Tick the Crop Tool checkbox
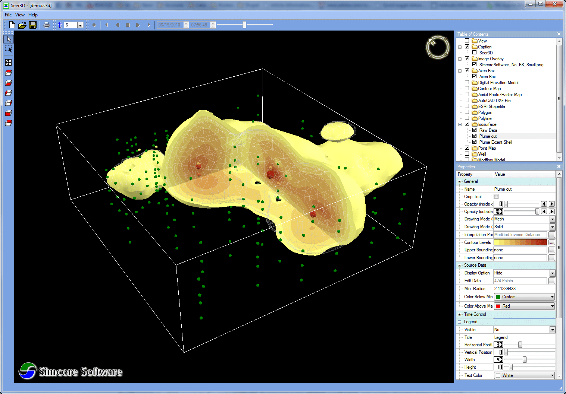Viewport: 566px width, 394px height. click(x=496, y=197)
